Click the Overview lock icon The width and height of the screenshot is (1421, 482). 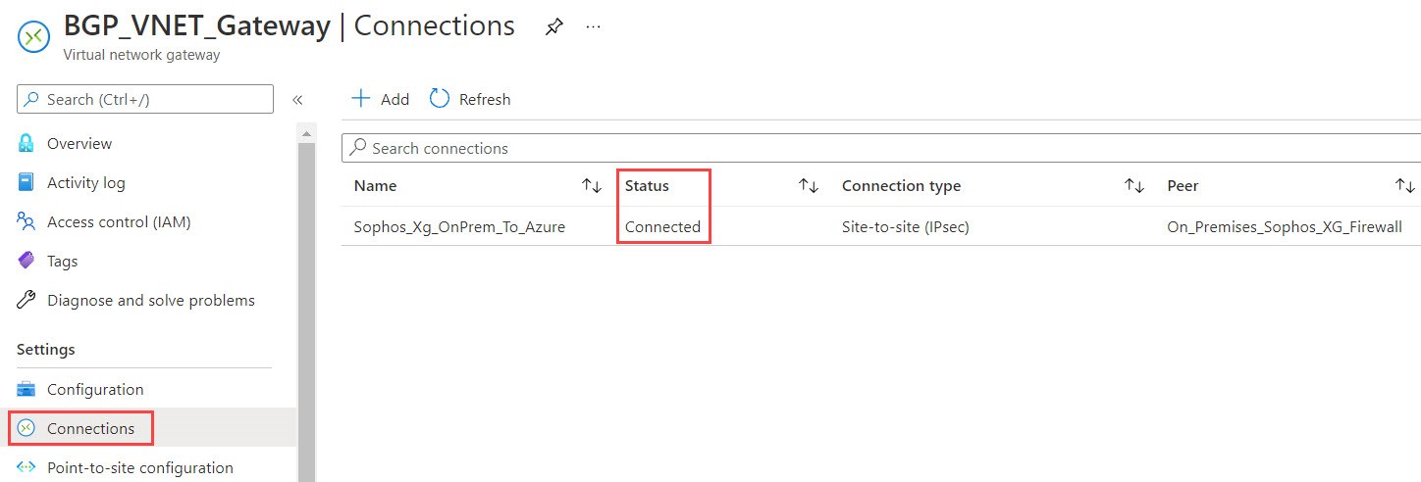coord(26,143)
